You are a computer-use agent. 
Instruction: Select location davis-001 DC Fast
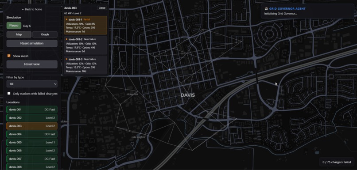32,110
